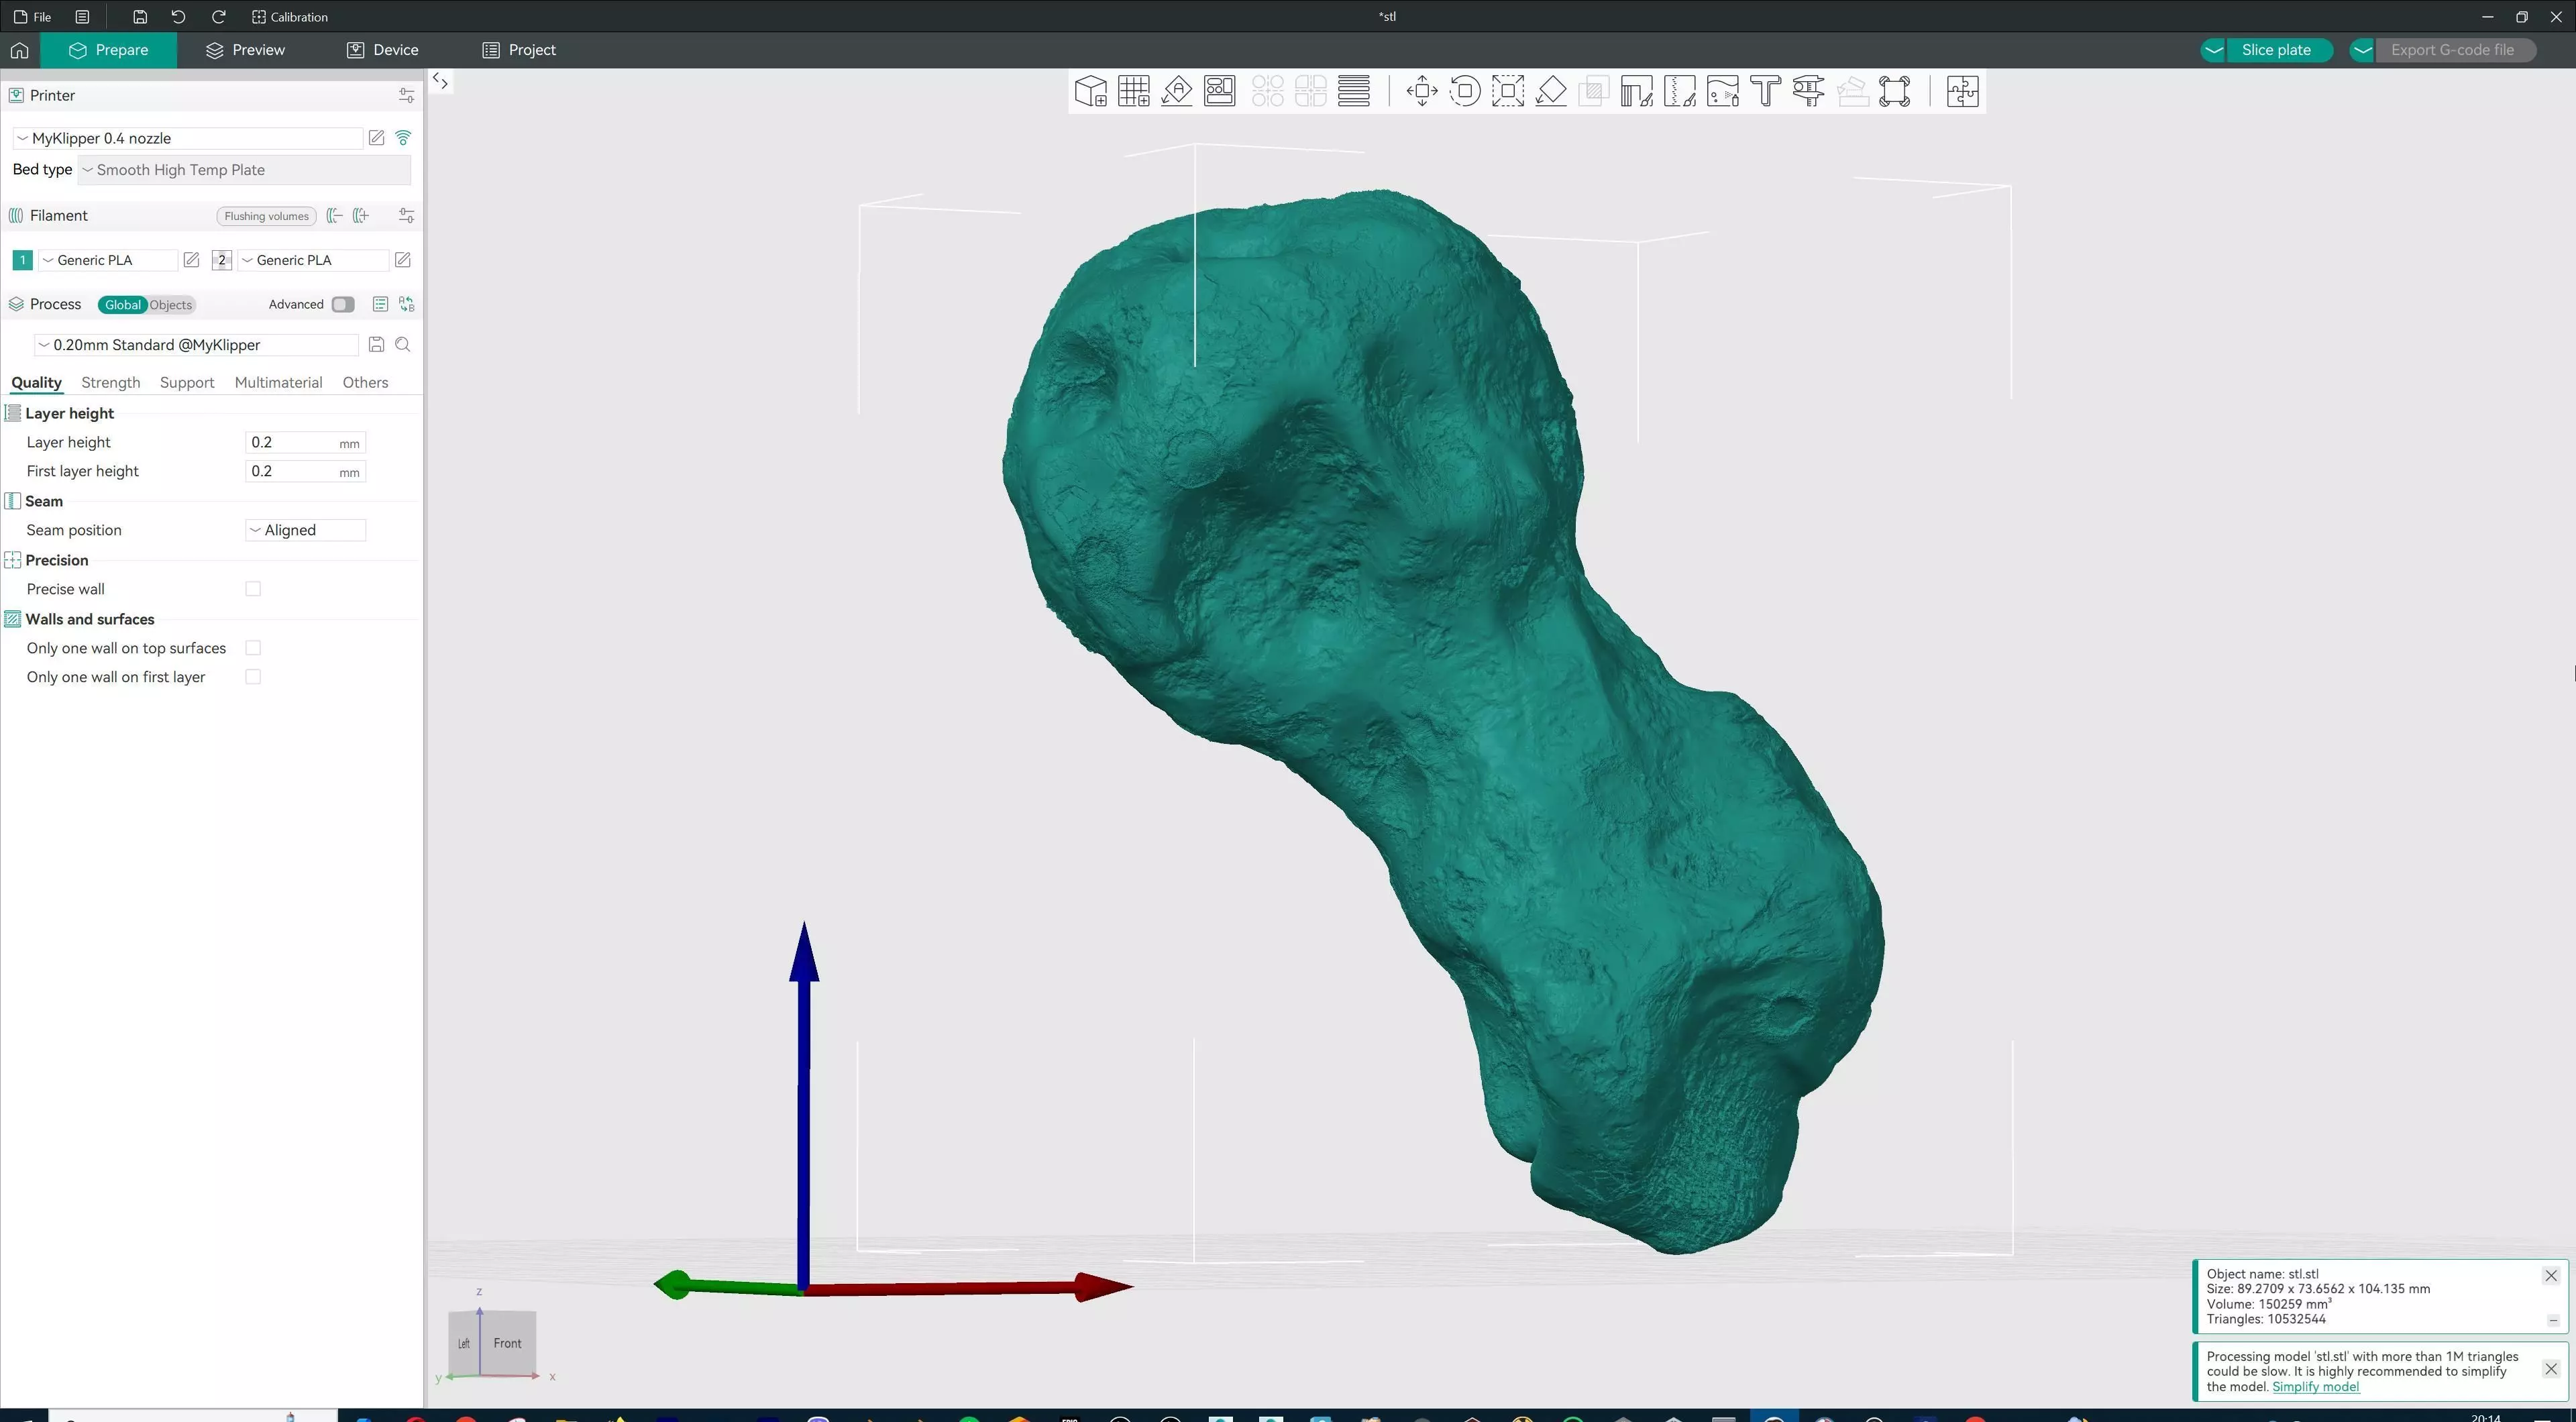Open filament settings sliders icon
Image resolution: width=2576 pixels, height=1422 pixels.
point(406,215)
